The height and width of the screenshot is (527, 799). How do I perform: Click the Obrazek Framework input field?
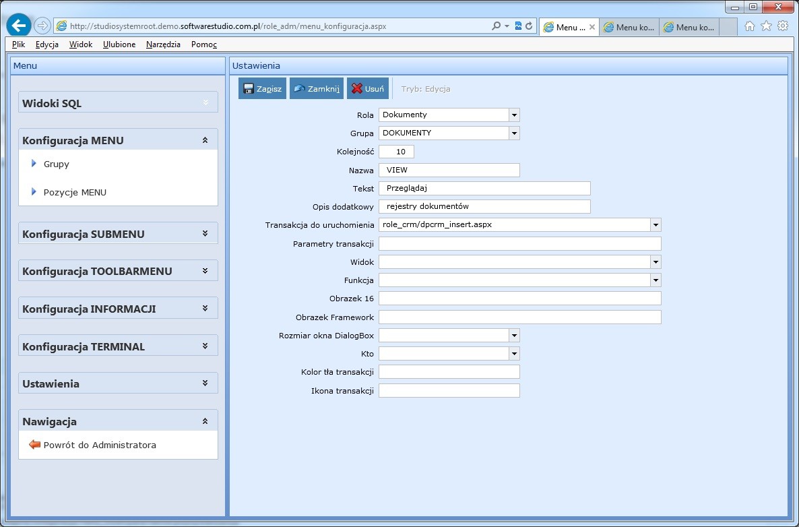click(520, 317)
